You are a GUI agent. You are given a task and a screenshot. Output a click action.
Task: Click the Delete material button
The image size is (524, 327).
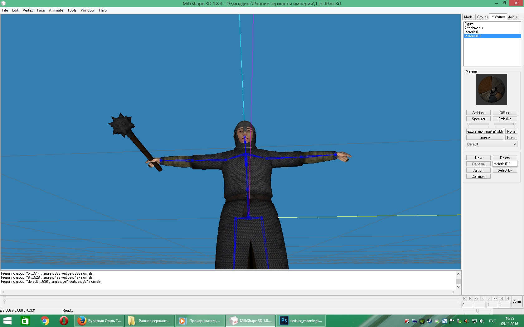505,158
